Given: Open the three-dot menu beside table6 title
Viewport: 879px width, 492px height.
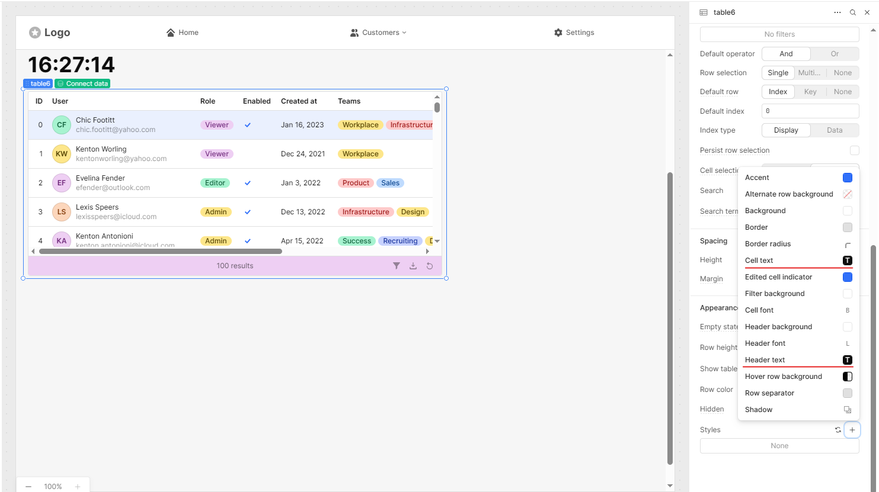Looking at the screenshot, I should click(838, 12).
